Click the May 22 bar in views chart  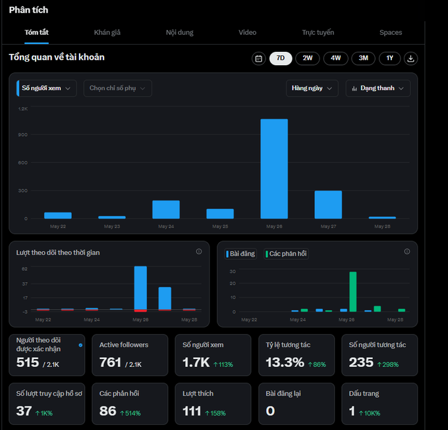58,216
